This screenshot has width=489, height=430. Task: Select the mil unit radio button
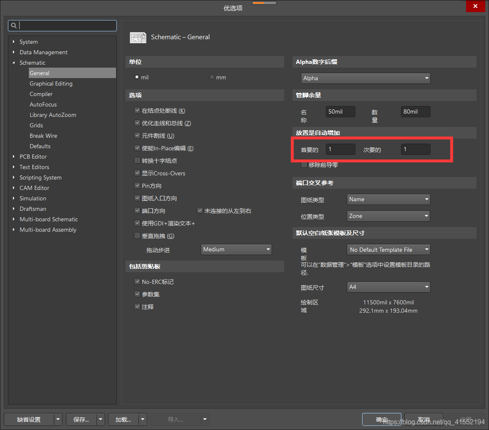click(136, 77)
